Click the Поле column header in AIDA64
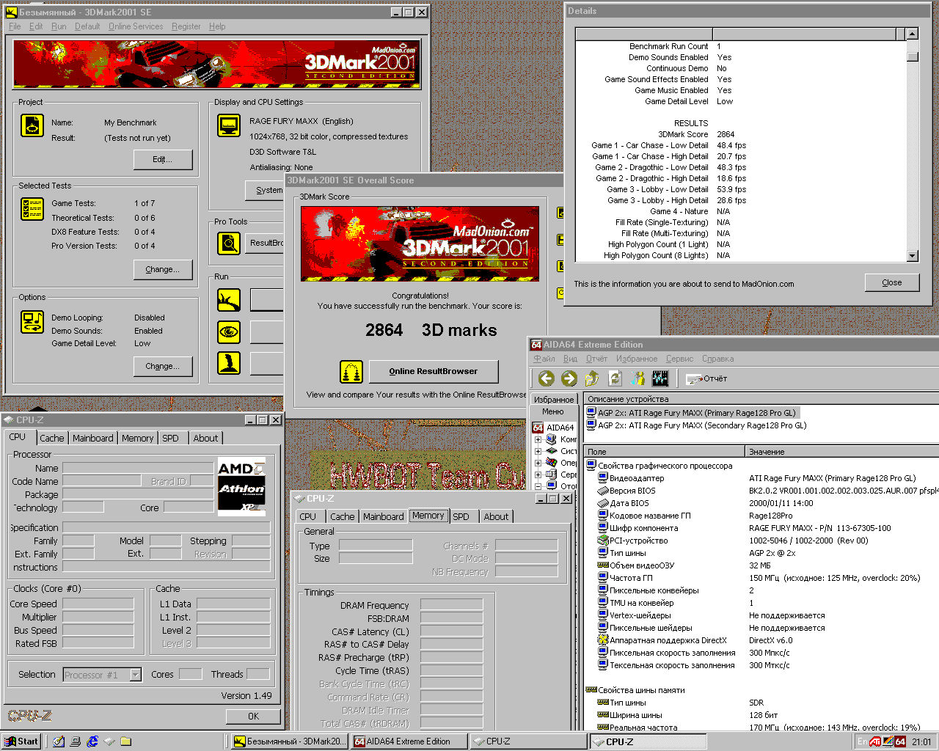 click(665, 452)
